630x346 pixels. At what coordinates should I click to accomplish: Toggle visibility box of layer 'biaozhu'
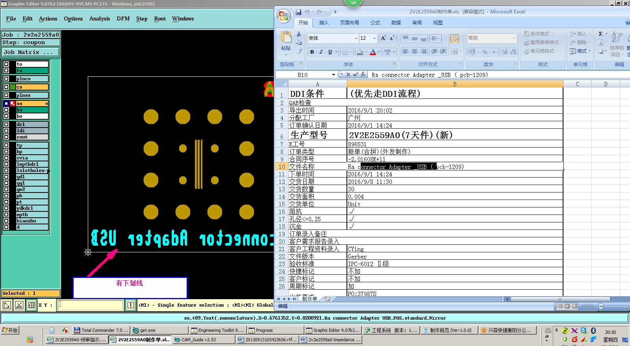point(6,221)
